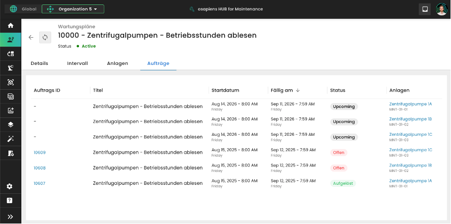The width and height of the screenshot is (451, 224).
Task: Switch to the Anlagen tab
Action: pos(118,63)
